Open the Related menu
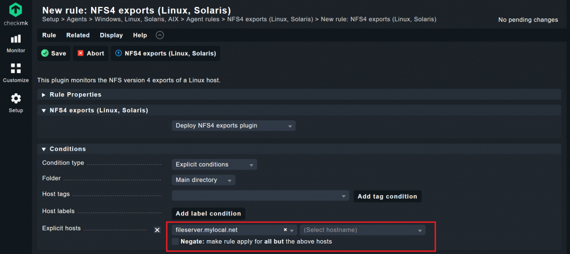 pyautogui.click(x=78, y=35)
